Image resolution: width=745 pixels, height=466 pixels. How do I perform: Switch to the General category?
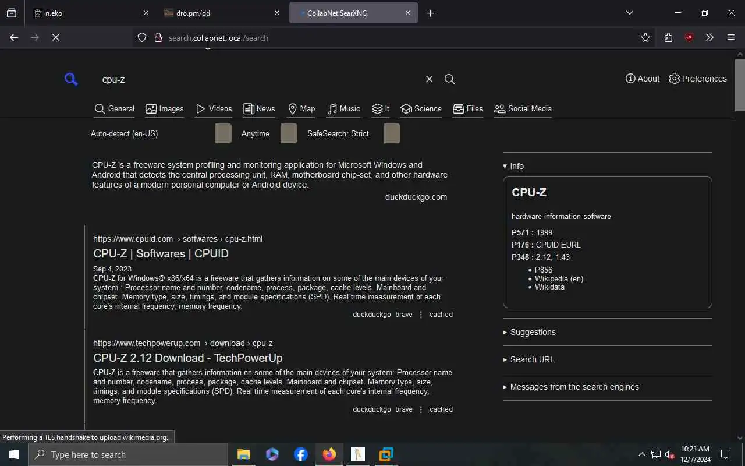[115, 109]
